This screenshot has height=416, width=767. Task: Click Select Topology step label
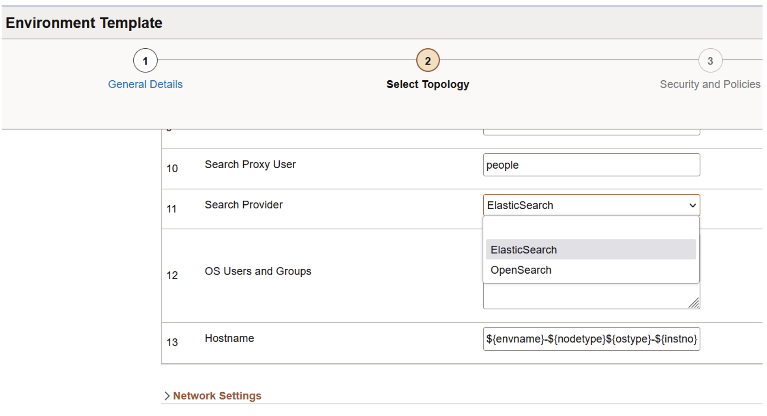click(428, 84)
